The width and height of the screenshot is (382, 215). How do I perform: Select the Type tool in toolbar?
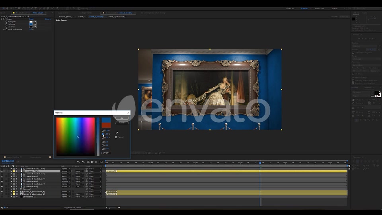coord(35,8)
